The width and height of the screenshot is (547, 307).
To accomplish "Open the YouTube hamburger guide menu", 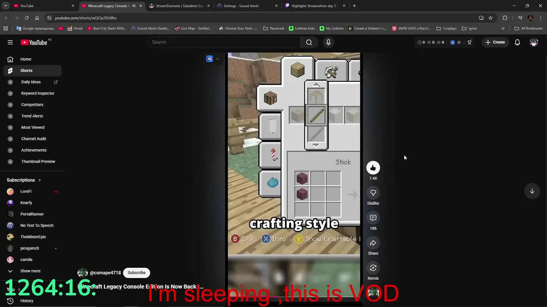I will pyautogui.click(x=10, y=42).
